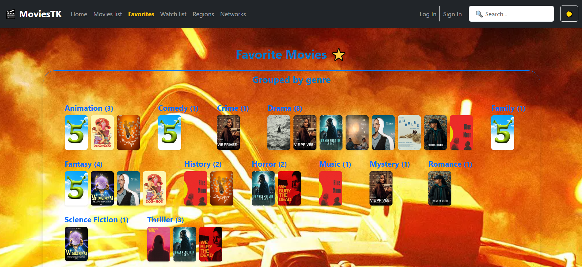Open the Shrek 5 poster under Animation
Image resolution: width=582 pixels, height=267 pixels.
(x=76, y=132)
